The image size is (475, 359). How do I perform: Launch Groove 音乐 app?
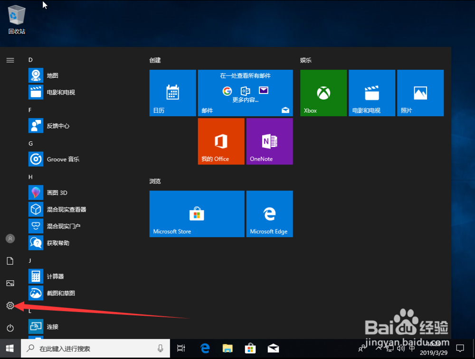coord(82,159)
